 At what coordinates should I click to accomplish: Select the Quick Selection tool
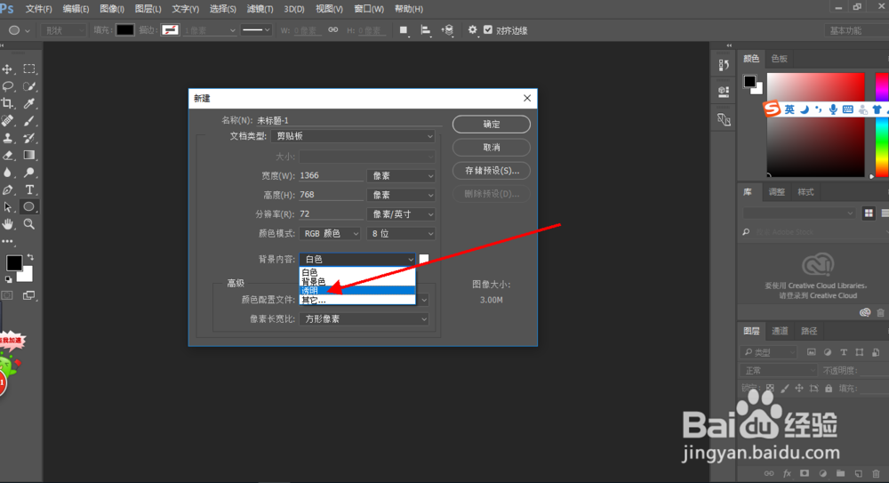tap(29, 86)
